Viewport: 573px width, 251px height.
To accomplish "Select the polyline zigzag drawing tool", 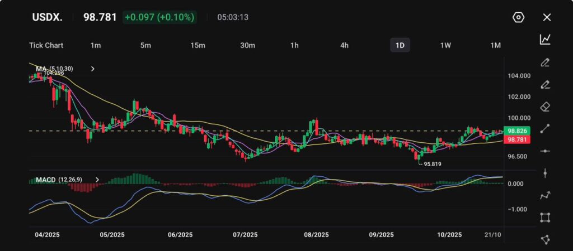I will pyautogui.click(x=545, y=195).
